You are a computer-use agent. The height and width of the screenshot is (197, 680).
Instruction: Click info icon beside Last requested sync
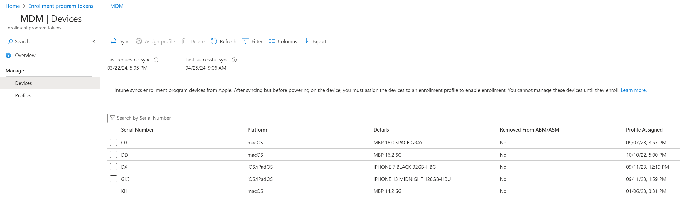[x=156, y=60]
